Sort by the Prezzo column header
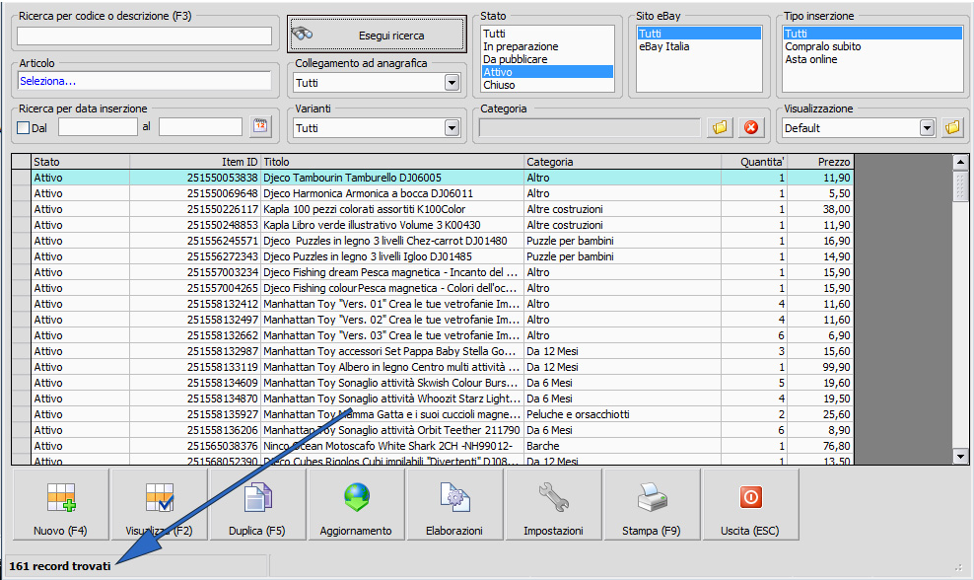The width and height of the screenshot is (974, 580). click(820, 162)
